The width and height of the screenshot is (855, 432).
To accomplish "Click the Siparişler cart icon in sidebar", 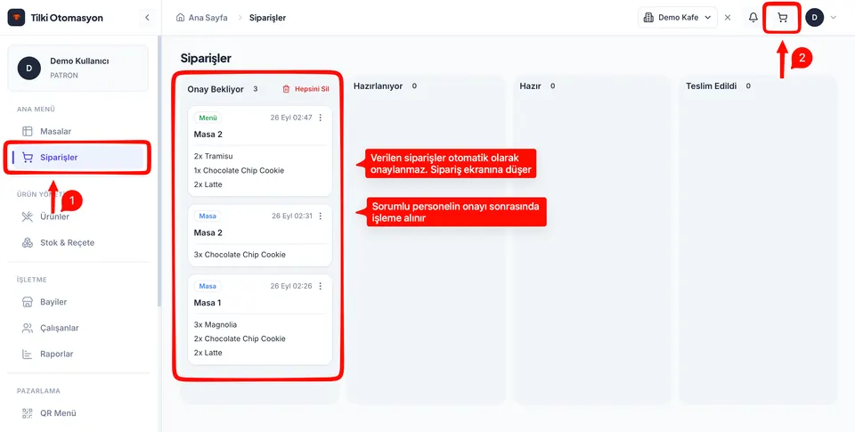I will tap(28, 158).
